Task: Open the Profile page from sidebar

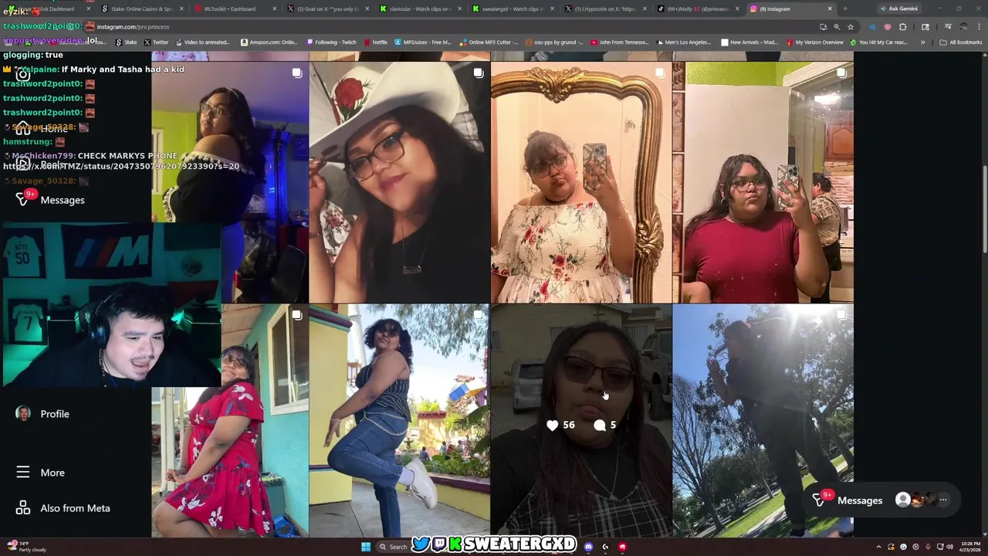Action: [x=42, y=414]
